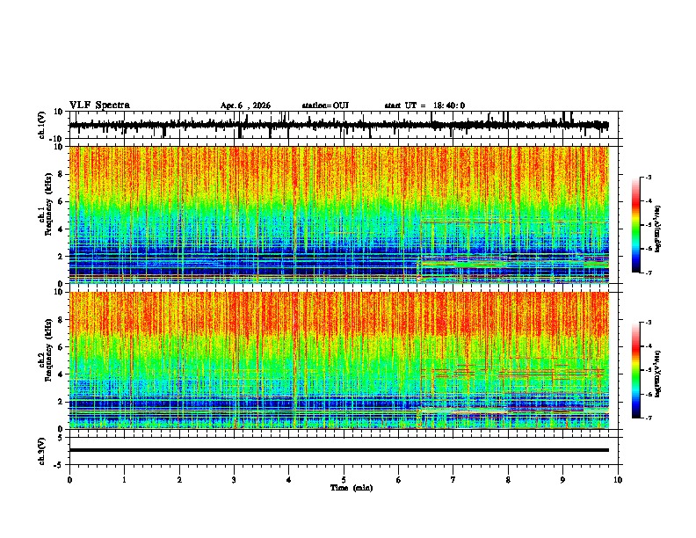Click the ch.1 waveform trace plot
This screenshot has width=696, height=538.
[x=338, y=125]
